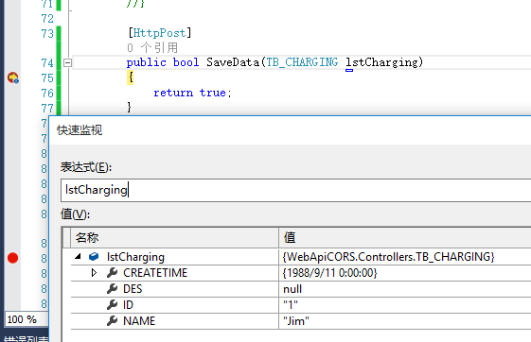Select the CREATETIME property row
Screen dimensions: 531x342
click(301, 273)
